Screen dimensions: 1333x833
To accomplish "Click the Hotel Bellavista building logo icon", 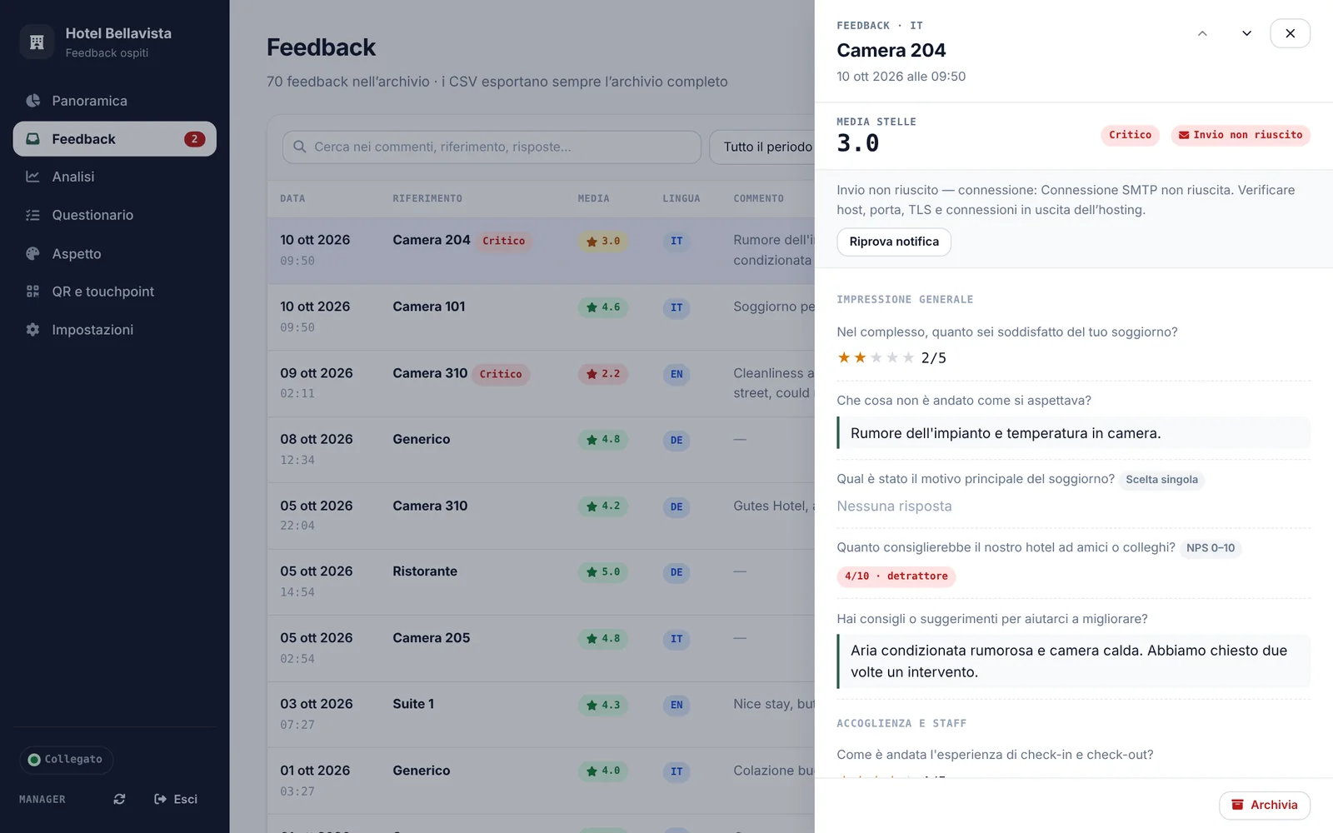I will [37, 42].
